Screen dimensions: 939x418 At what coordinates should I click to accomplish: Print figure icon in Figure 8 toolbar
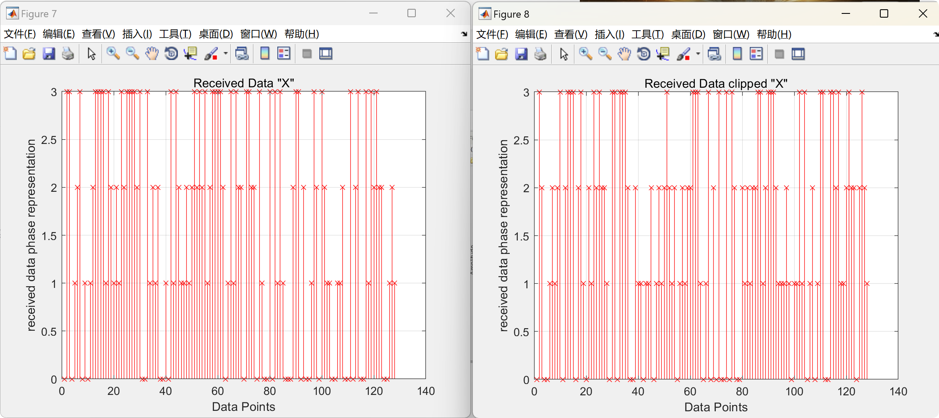pyautogui.click(x=540, y=54)
